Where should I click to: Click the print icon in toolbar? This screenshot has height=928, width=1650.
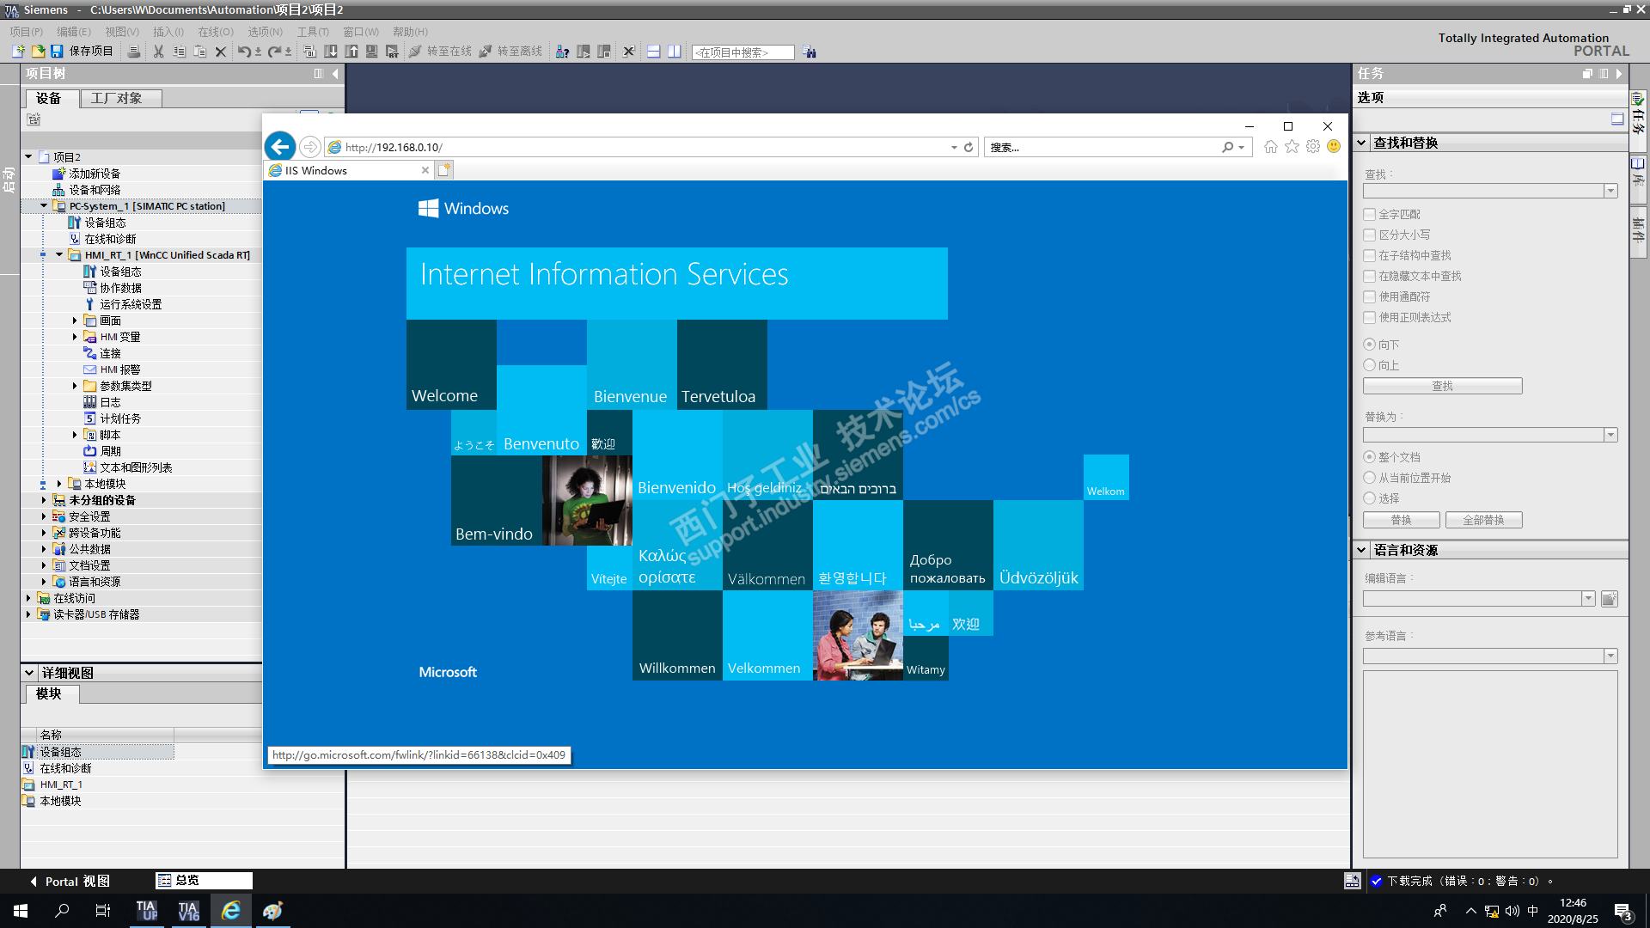pos(134,52)
